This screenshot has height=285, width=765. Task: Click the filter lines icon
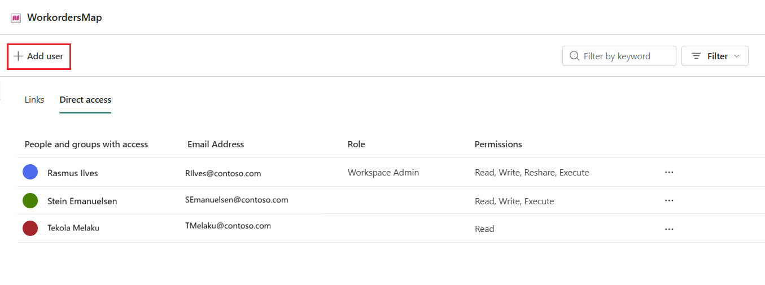click(x=696, y=56)
